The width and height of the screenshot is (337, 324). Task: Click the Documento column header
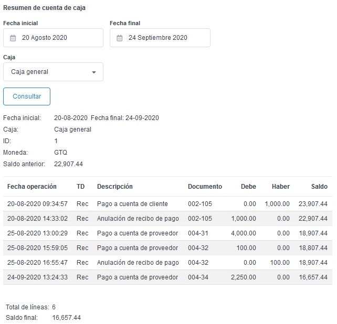point(205,187)
